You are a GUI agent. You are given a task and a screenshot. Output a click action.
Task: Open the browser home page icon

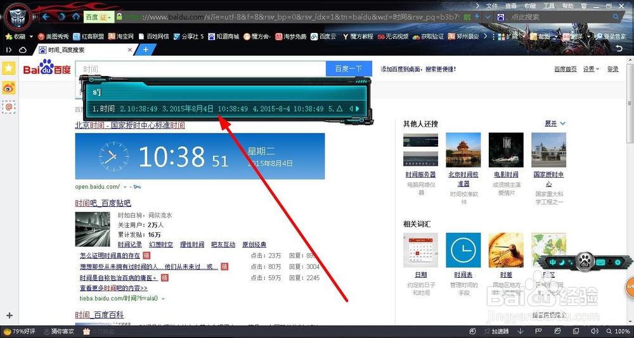[75, 17]
